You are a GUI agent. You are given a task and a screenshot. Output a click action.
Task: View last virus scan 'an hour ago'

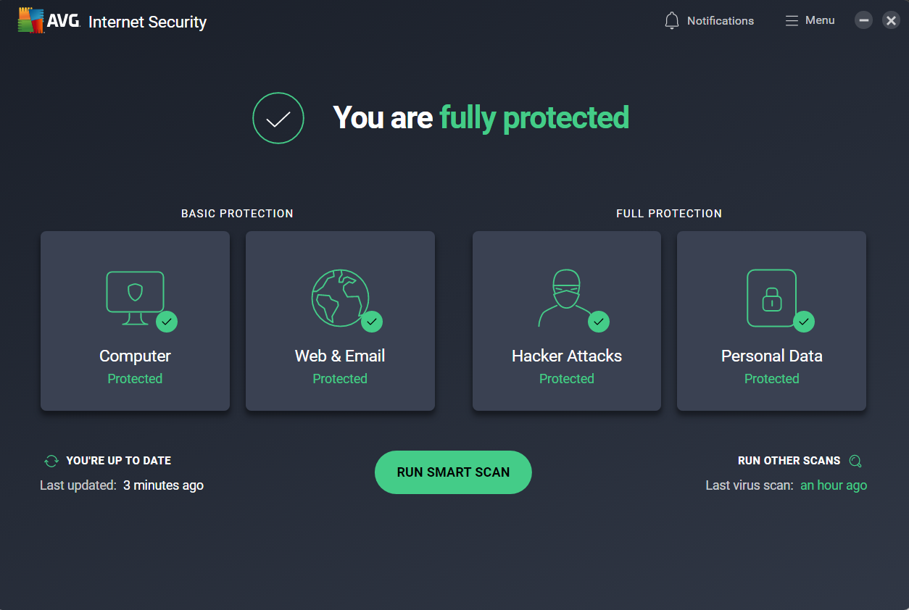[x=834, y=485]
